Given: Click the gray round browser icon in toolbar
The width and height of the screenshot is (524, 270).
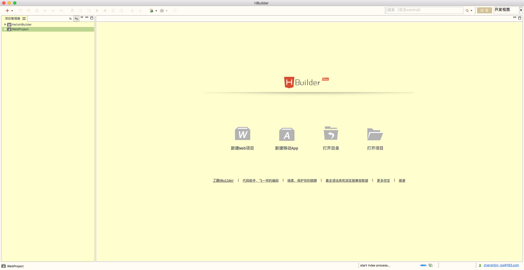Looking at the screenshot, I should (x=162, y=11).
